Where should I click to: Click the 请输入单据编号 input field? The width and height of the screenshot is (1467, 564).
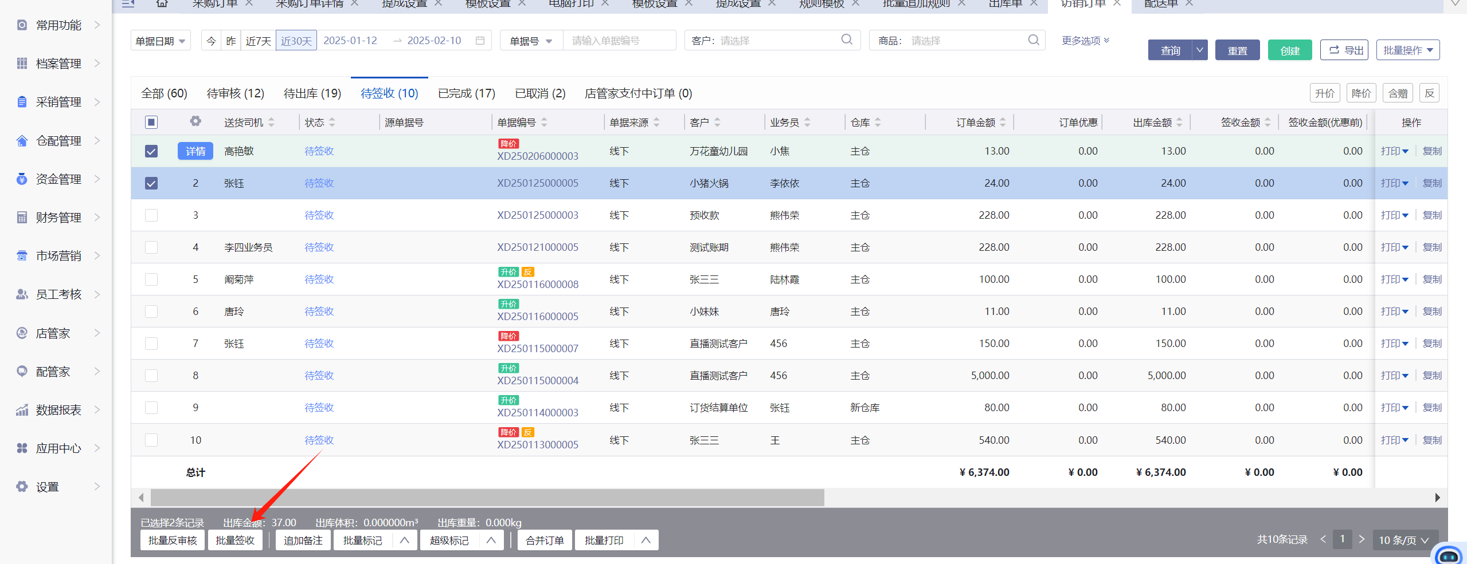(619, 41)
